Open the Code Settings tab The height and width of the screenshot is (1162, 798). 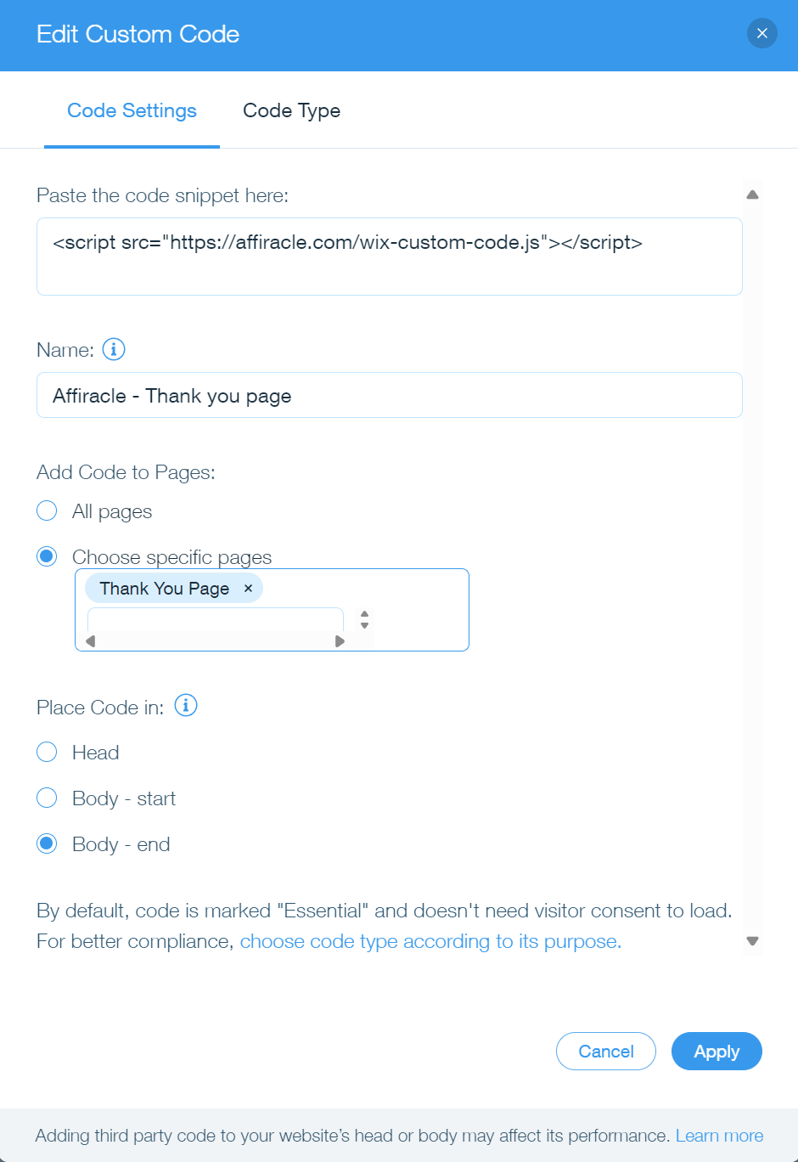132,110
